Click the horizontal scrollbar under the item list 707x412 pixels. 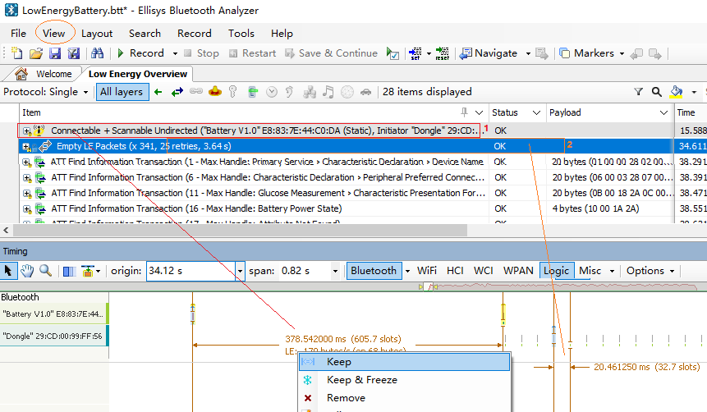click(240, 231)
